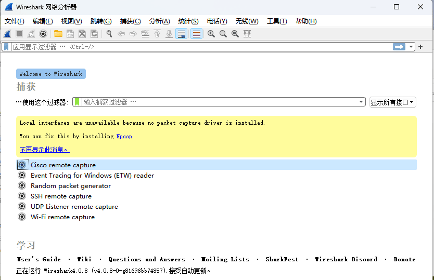Toggle packet list colorization button

[x=196, y=34]
